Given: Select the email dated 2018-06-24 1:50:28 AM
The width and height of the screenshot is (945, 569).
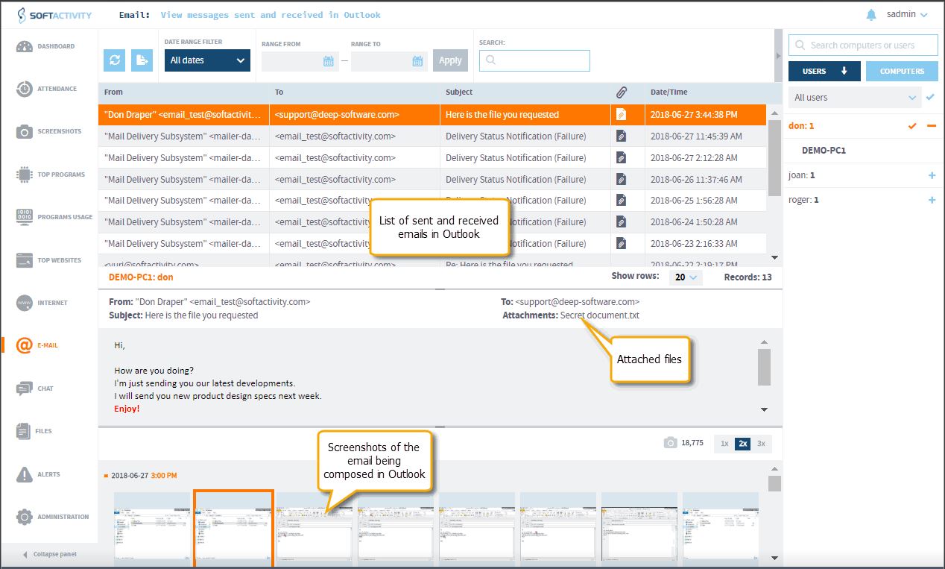Looking at the screenshot, I should pyautogui.click(x=432, y=222).
